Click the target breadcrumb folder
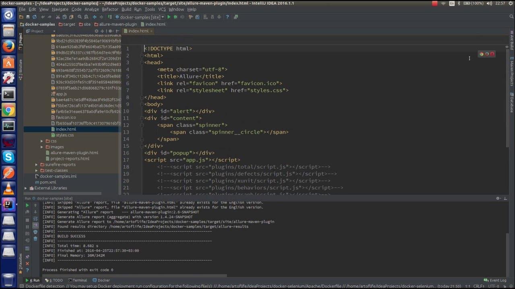The image size is (515, 289). pyautogui.click(x=67, y=24)
